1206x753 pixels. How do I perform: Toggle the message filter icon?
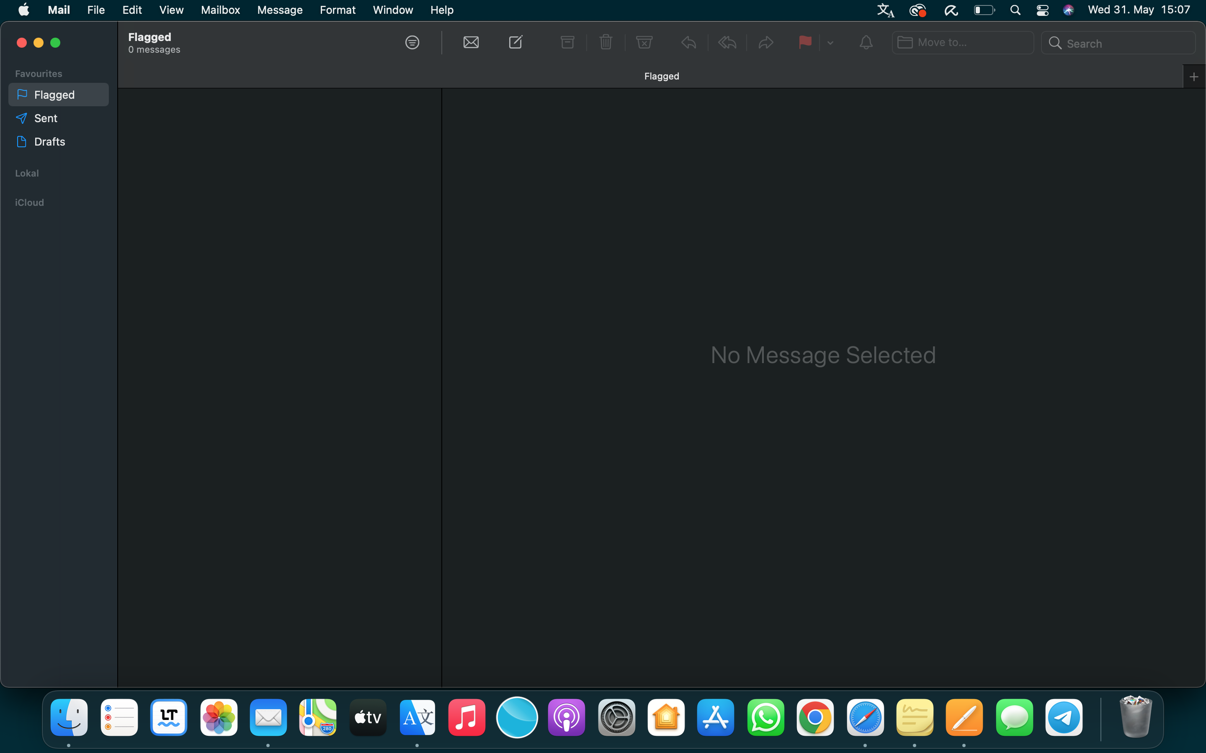(412, 42)
